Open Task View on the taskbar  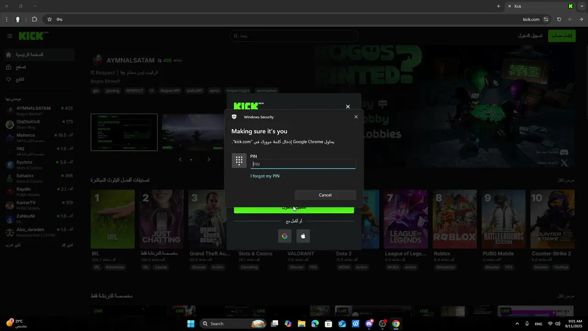coord(275,324)
